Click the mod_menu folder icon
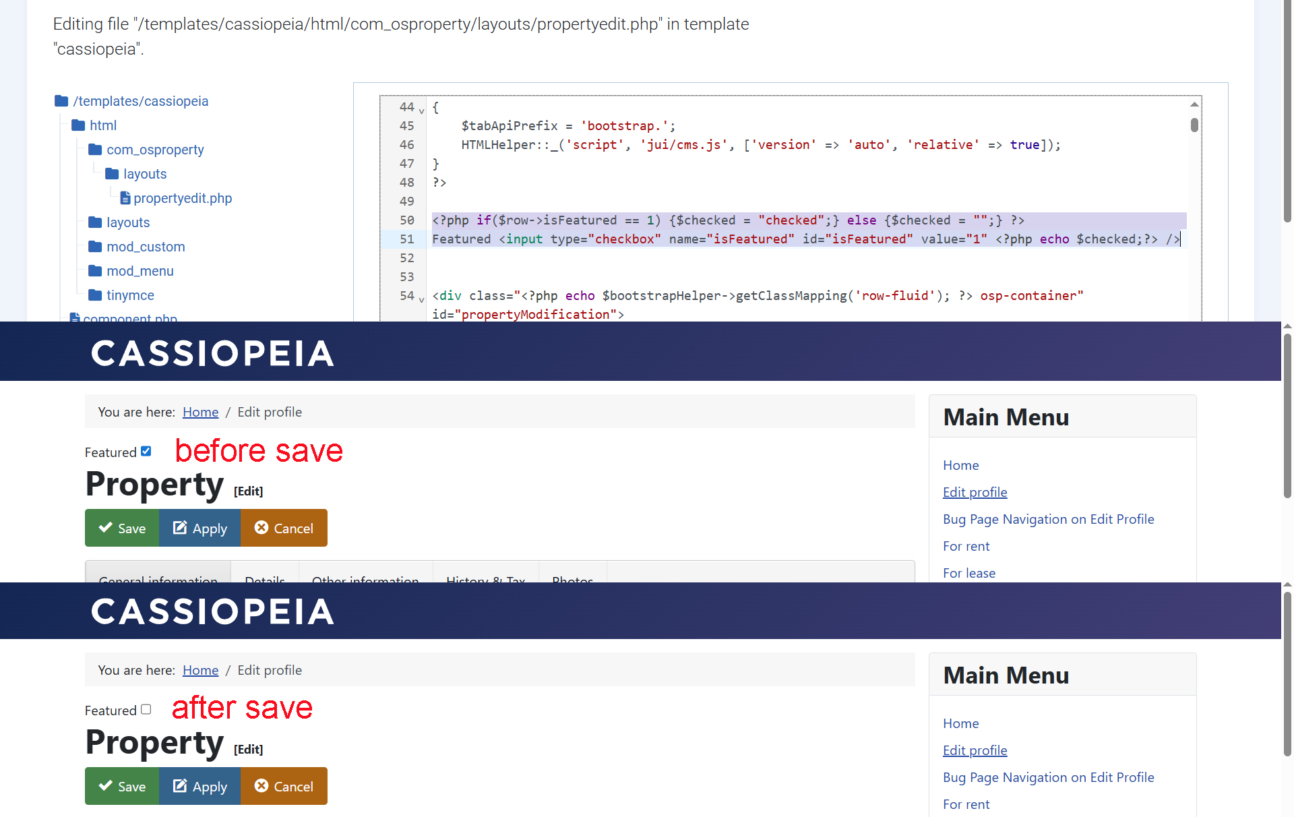This screenshot has width=1294, height=817. pyautogui.click(x=95, y=271)
